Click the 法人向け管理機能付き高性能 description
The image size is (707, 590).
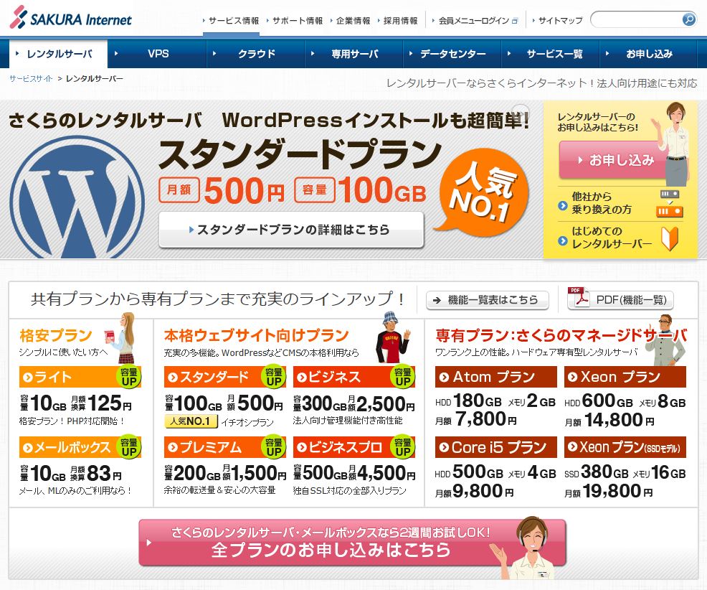tap(348, 421)
